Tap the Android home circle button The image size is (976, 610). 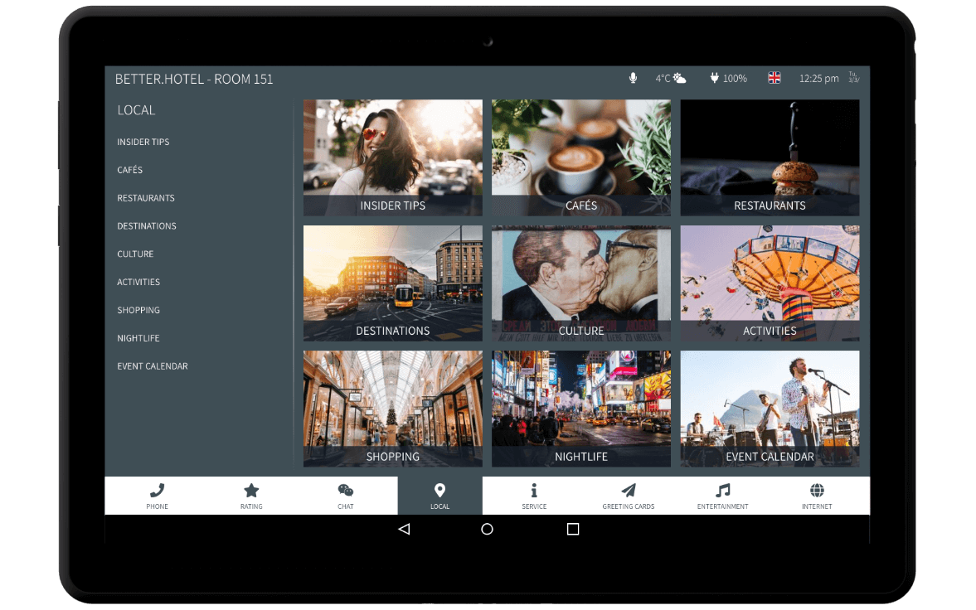[488, 529]
